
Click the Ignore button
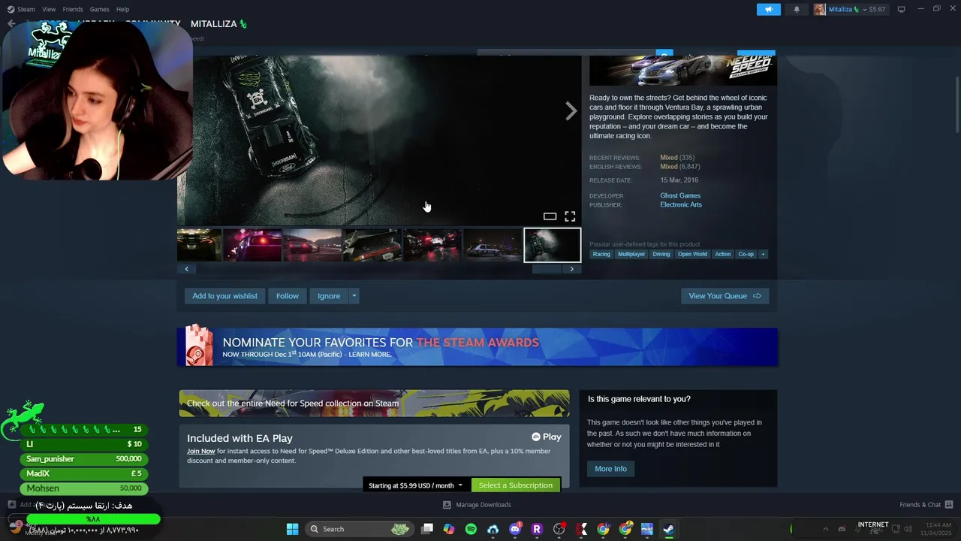[329, 296]
